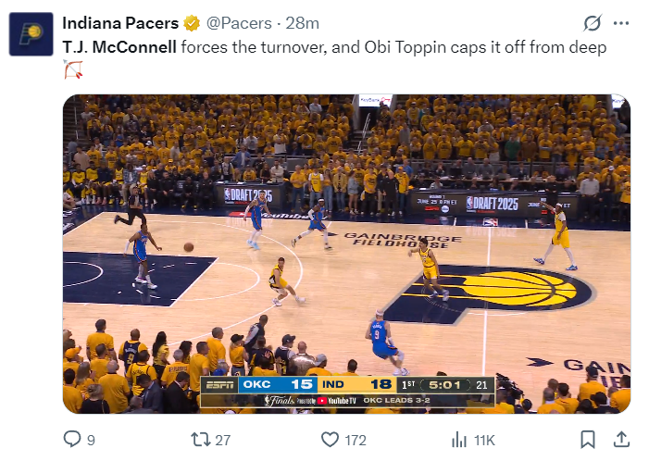This screenshot has width=649, height=461.
Task: Click the 172 likes count
Action: pos(356,441)
